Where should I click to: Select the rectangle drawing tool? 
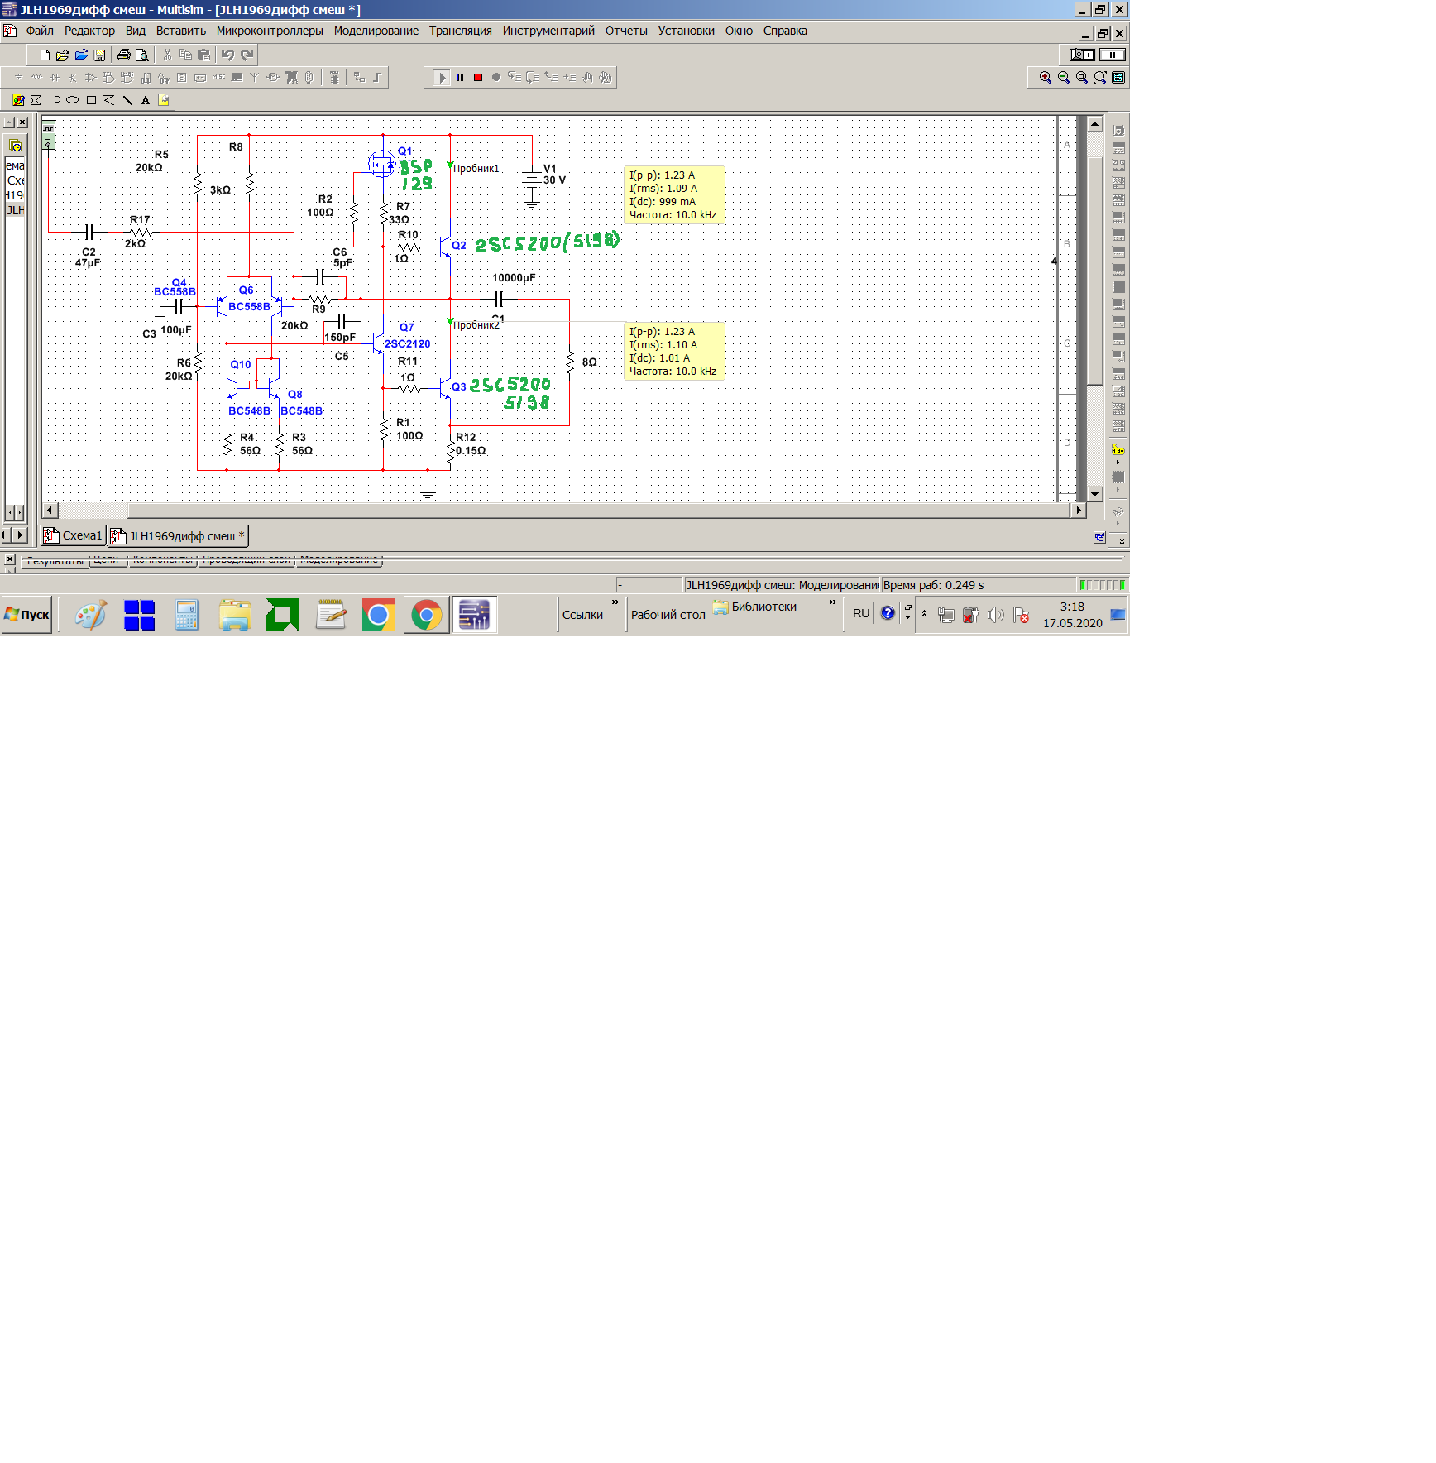tap(91, 101)
